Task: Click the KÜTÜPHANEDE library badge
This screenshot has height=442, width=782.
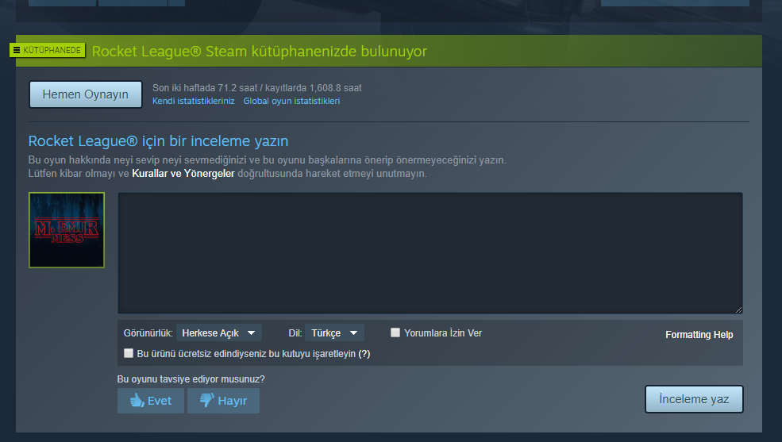Action: 48,50
